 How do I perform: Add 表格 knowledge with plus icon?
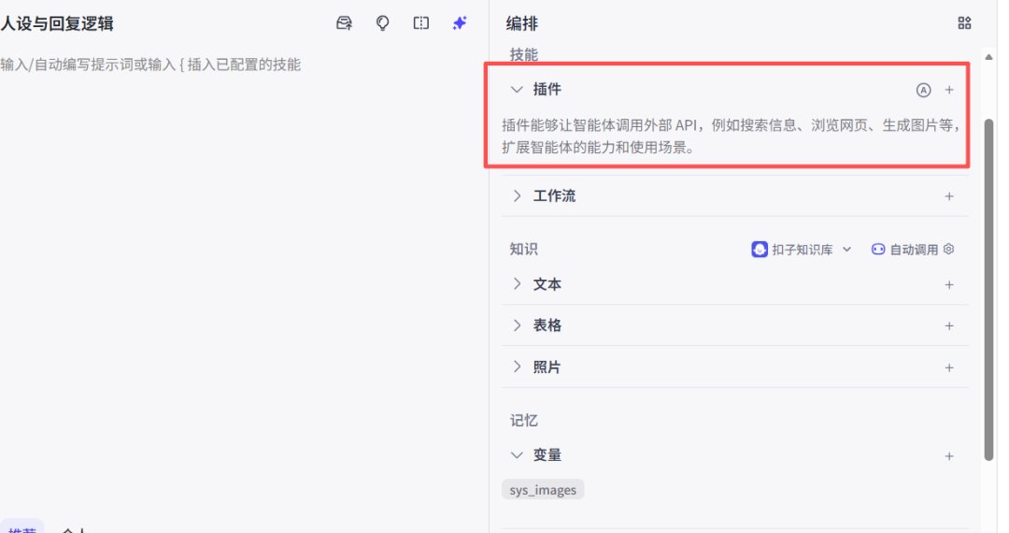[x=949, y=325]
